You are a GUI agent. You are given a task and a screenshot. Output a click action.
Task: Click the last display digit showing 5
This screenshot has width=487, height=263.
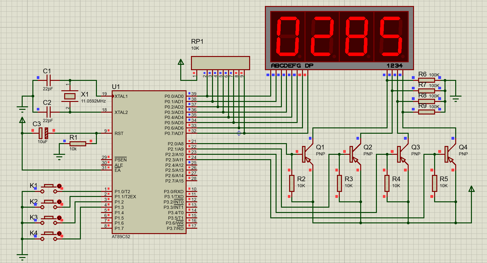click(391, 37)
